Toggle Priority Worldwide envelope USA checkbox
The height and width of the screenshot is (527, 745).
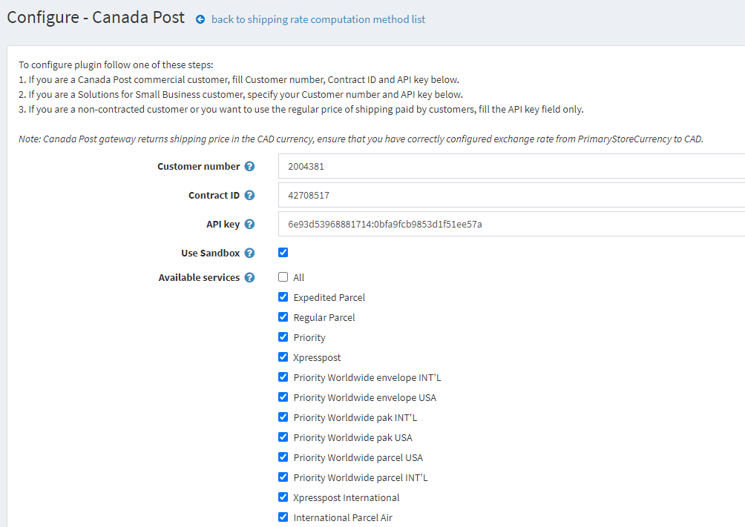point(283,397)
